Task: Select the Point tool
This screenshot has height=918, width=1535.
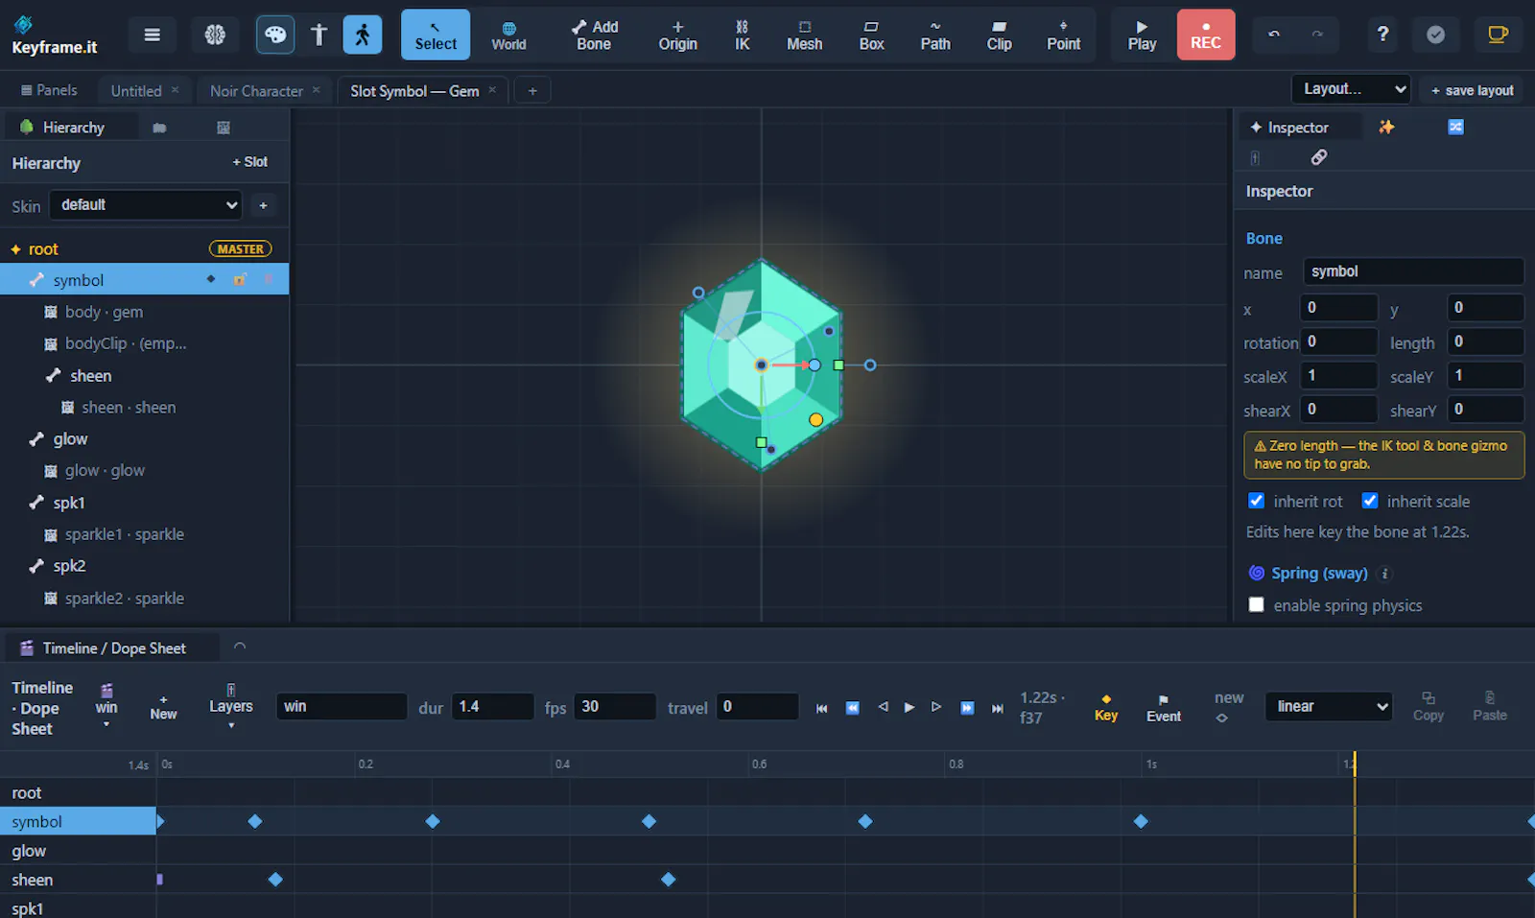Action: tap(1063, 35)
